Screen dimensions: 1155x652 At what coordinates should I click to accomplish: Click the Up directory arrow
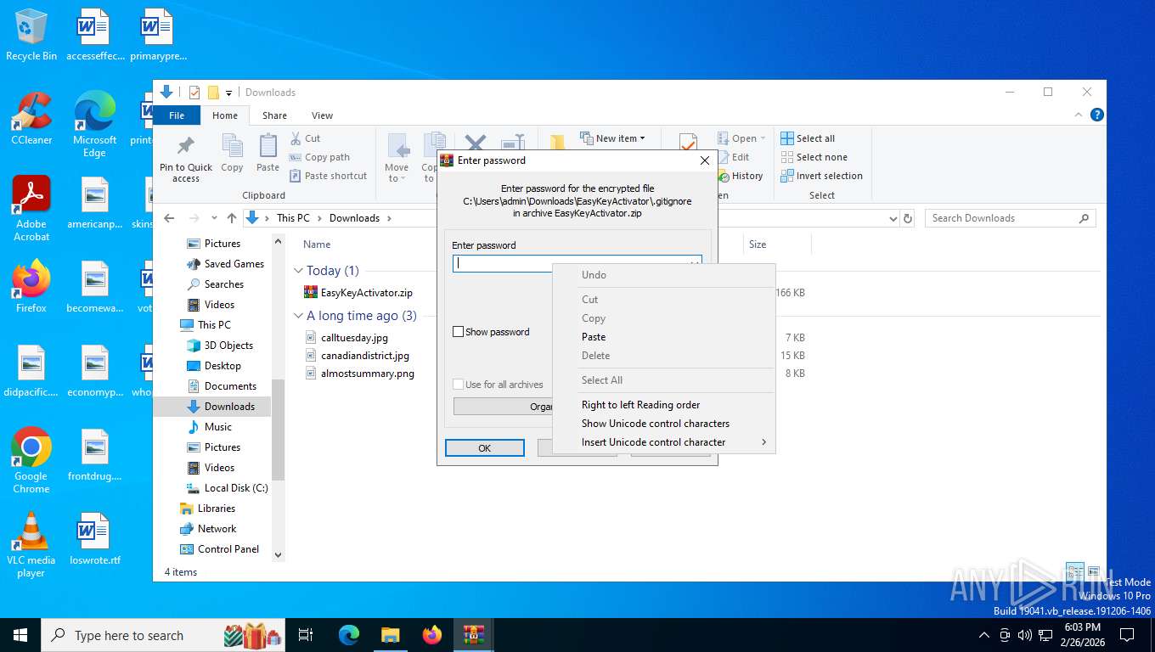pyautogui.click(x=231, y=218)
